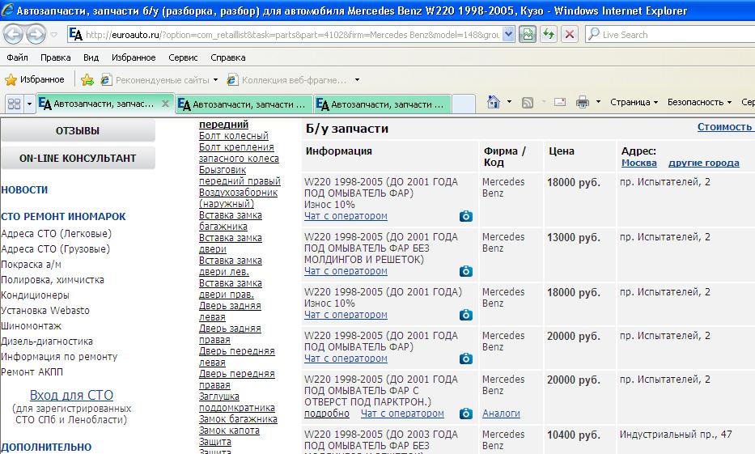Close the first Автозапчасти tab
The height and width of the screenshot is (454, 755).
(165, 104)
